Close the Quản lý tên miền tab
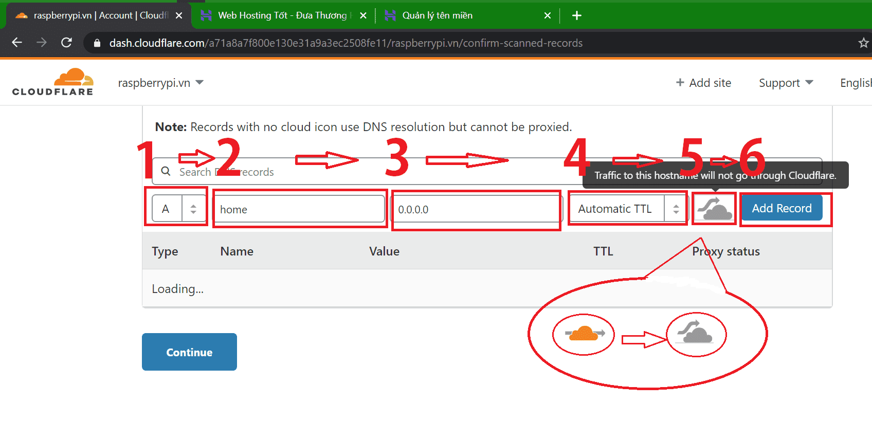 pos(548,15)
